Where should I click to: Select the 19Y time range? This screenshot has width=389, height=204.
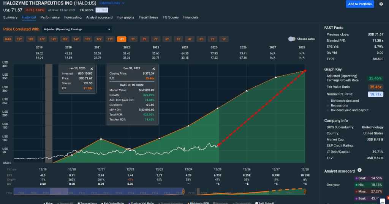(19, 39)
